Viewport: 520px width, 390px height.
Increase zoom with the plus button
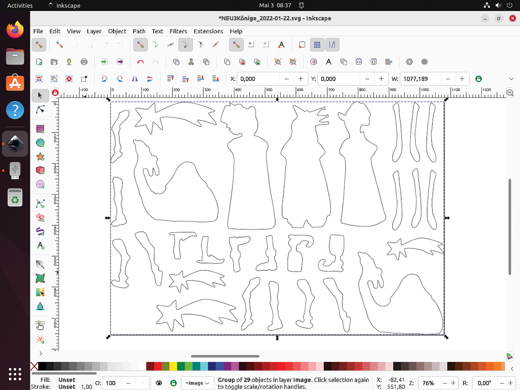[x=453, y=383]
